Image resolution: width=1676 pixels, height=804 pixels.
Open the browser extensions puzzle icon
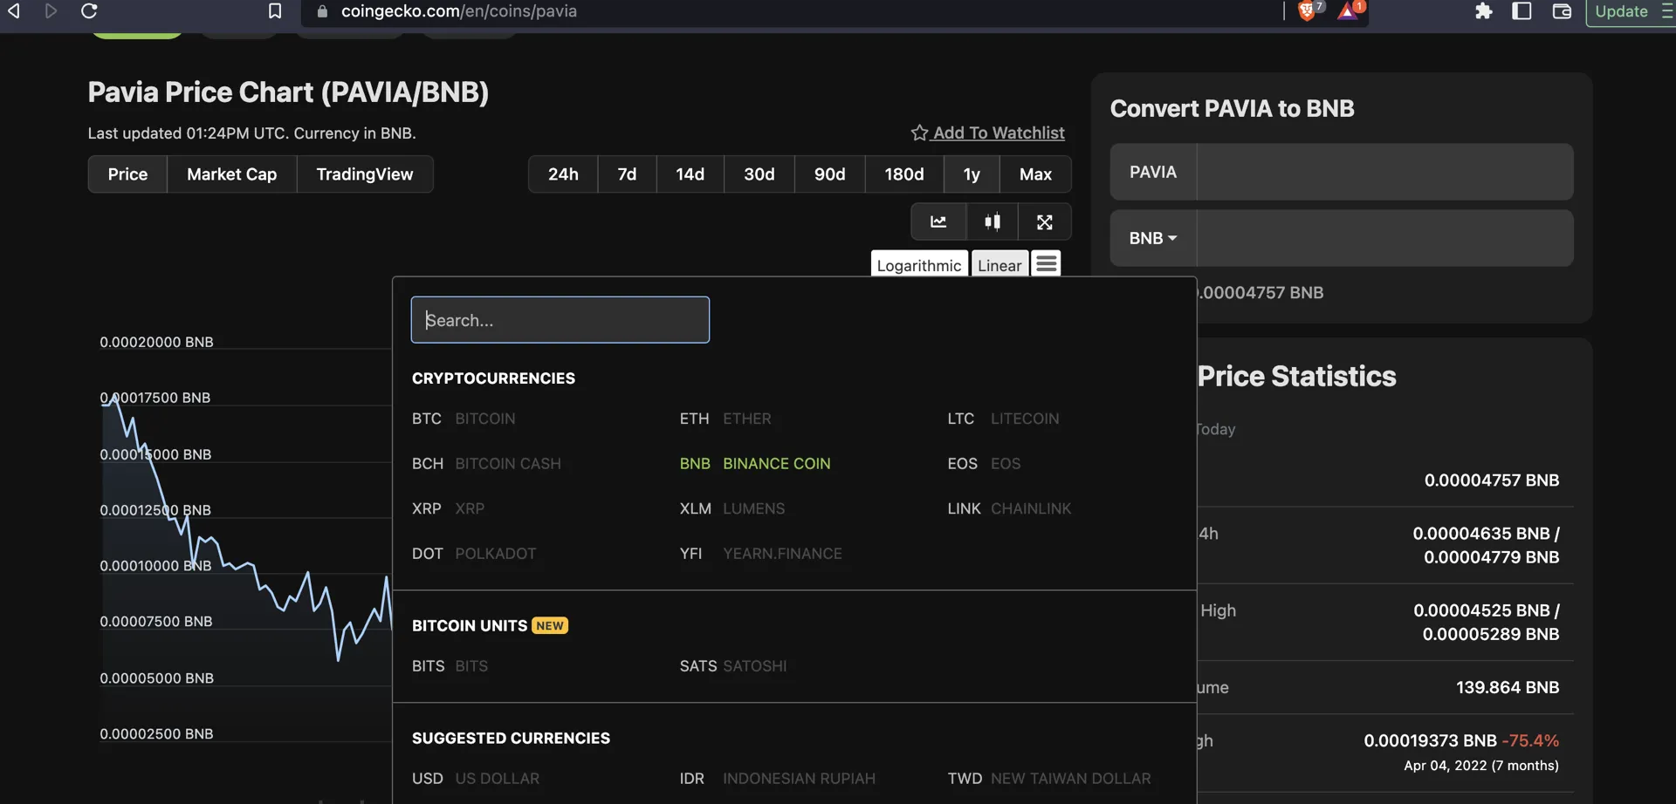pos(1483,10)
